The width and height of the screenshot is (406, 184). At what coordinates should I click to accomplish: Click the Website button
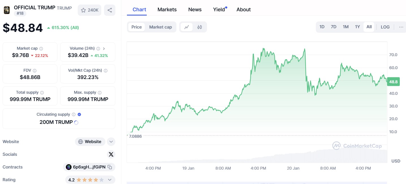pyautogui.click(x=90, y=142)
